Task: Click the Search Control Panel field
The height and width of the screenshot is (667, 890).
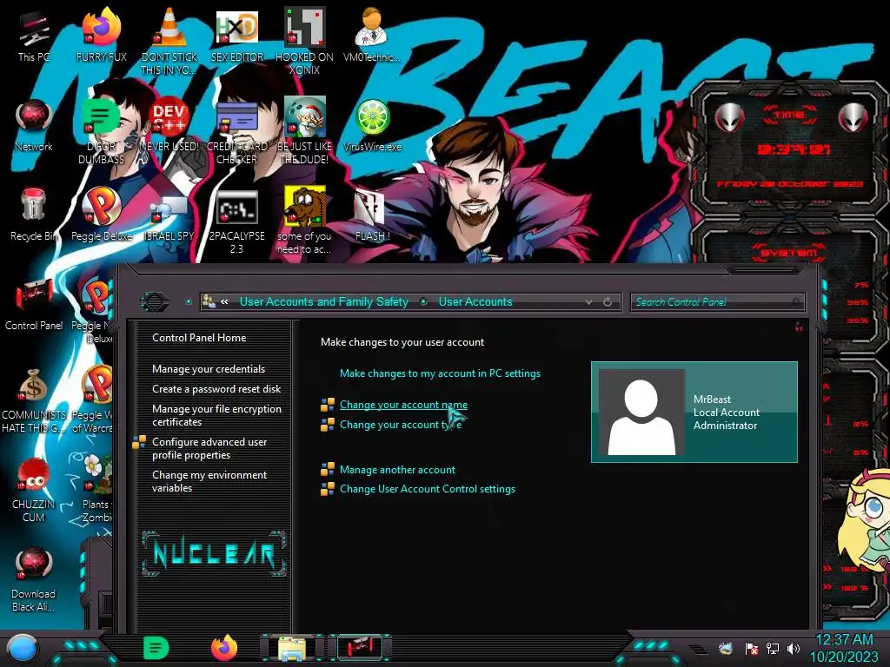Action: (x=717, y=302)
